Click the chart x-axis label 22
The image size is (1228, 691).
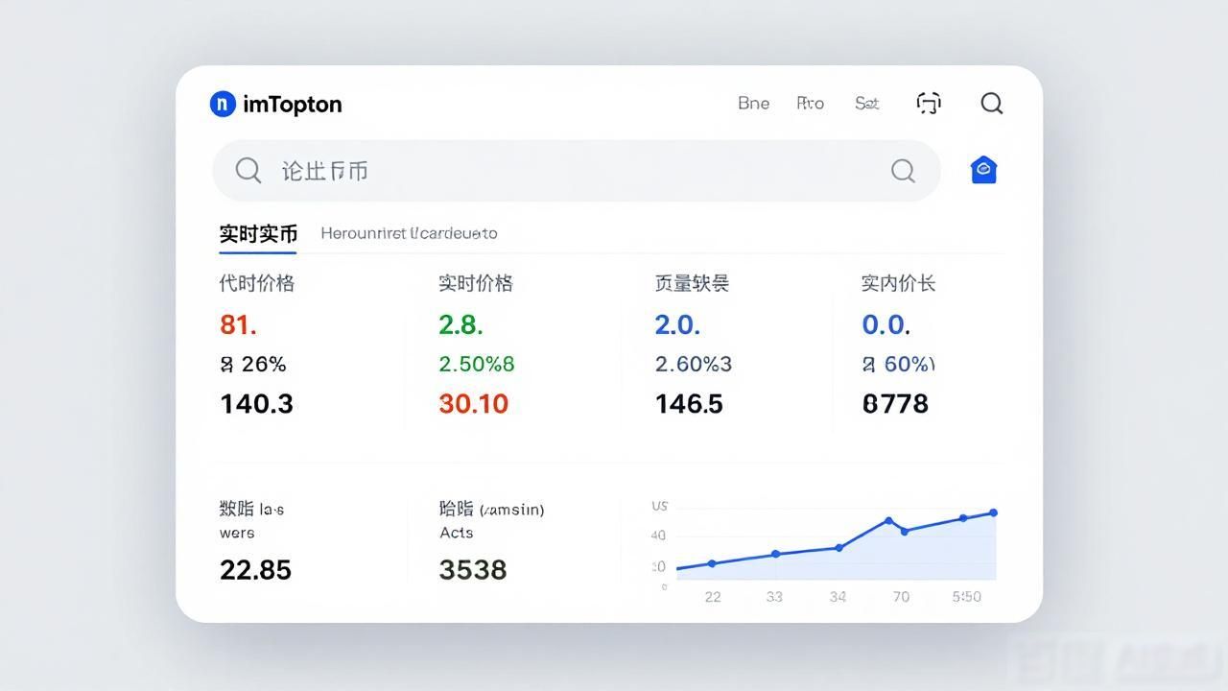tap(713, 597)
